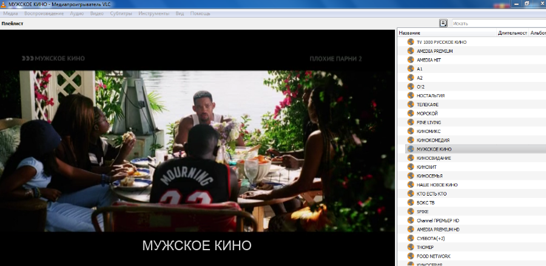This screenshot has width=546, height=266.
Task: Select the A1 channel row
Action: click(471, 69)
